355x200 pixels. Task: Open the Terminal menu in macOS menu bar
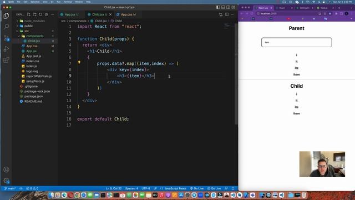tap(68, 2)
